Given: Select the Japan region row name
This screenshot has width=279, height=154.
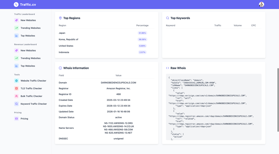Looking at the screenshot, I should (x=62, y=33).
